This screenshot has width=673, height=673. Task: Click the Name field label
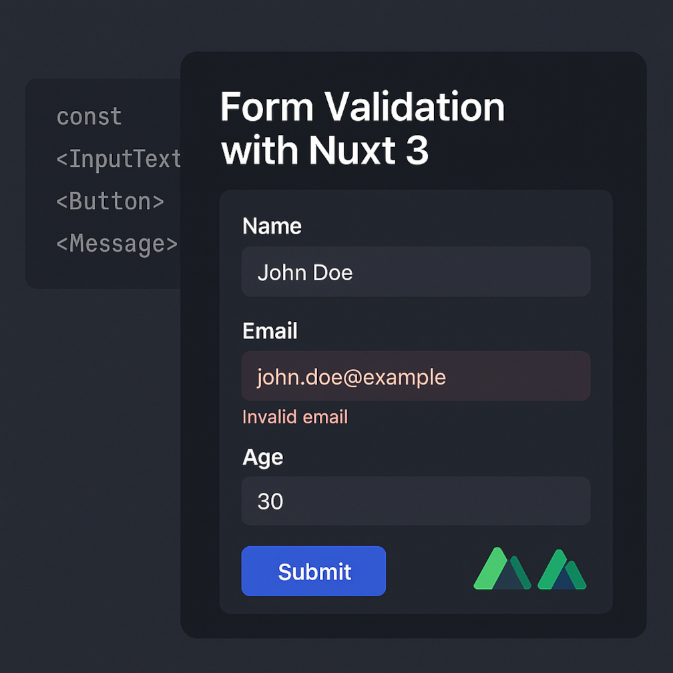272,226
